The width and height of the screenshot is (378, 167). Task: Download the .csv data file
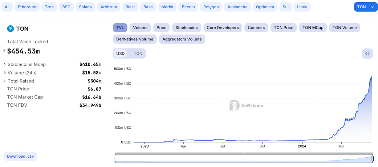click(21, 156)
